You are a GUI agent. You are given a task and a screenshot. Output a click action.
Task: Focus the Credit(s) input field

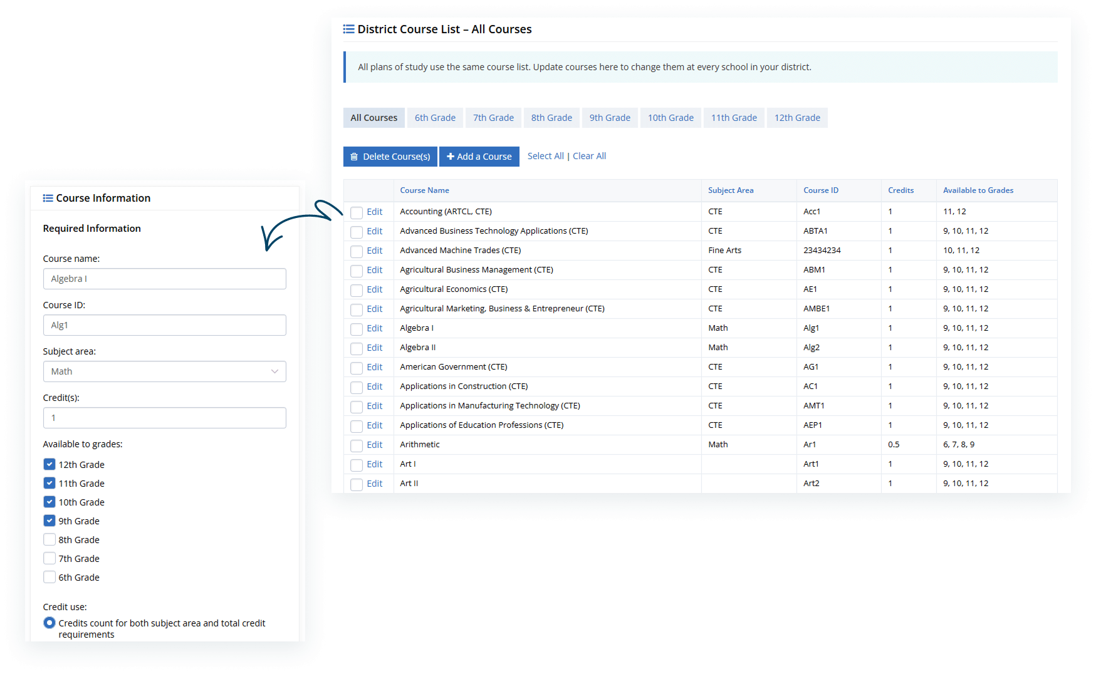[x=164, y=418]
